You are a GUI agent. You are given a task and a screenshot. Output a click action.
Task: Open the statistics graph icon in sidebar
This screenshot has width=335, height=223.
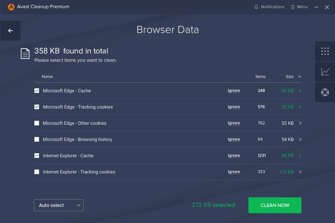tap(325, 72)
